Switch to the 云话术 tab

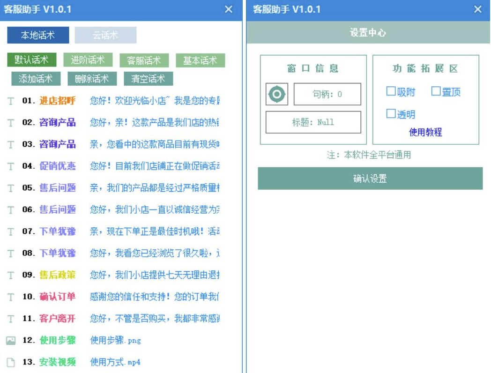105,35
